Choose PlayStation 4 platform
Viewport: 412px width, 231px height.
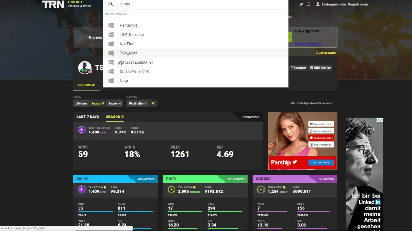[138, 103]
